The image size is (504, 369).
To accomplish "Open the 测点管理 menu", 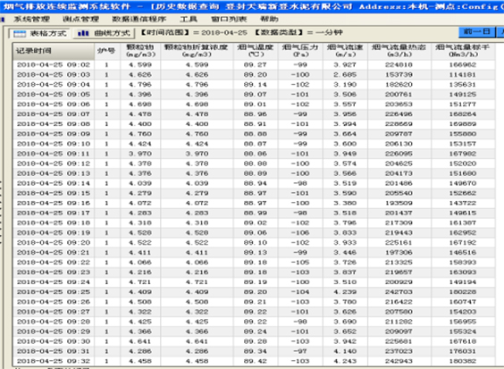I will 80,19.
